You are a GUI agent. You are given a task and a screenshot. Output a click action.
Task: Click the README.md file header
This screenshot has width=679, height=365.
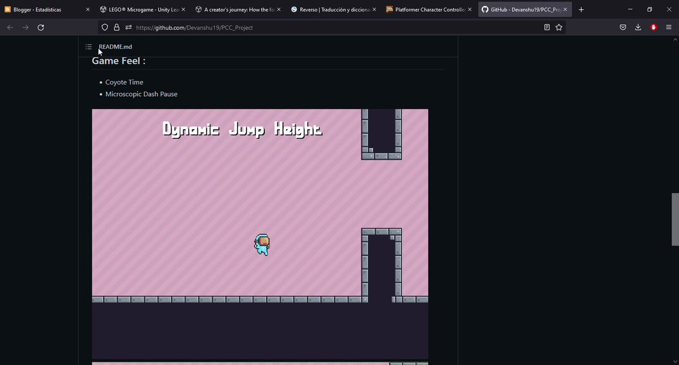[115, 47]
